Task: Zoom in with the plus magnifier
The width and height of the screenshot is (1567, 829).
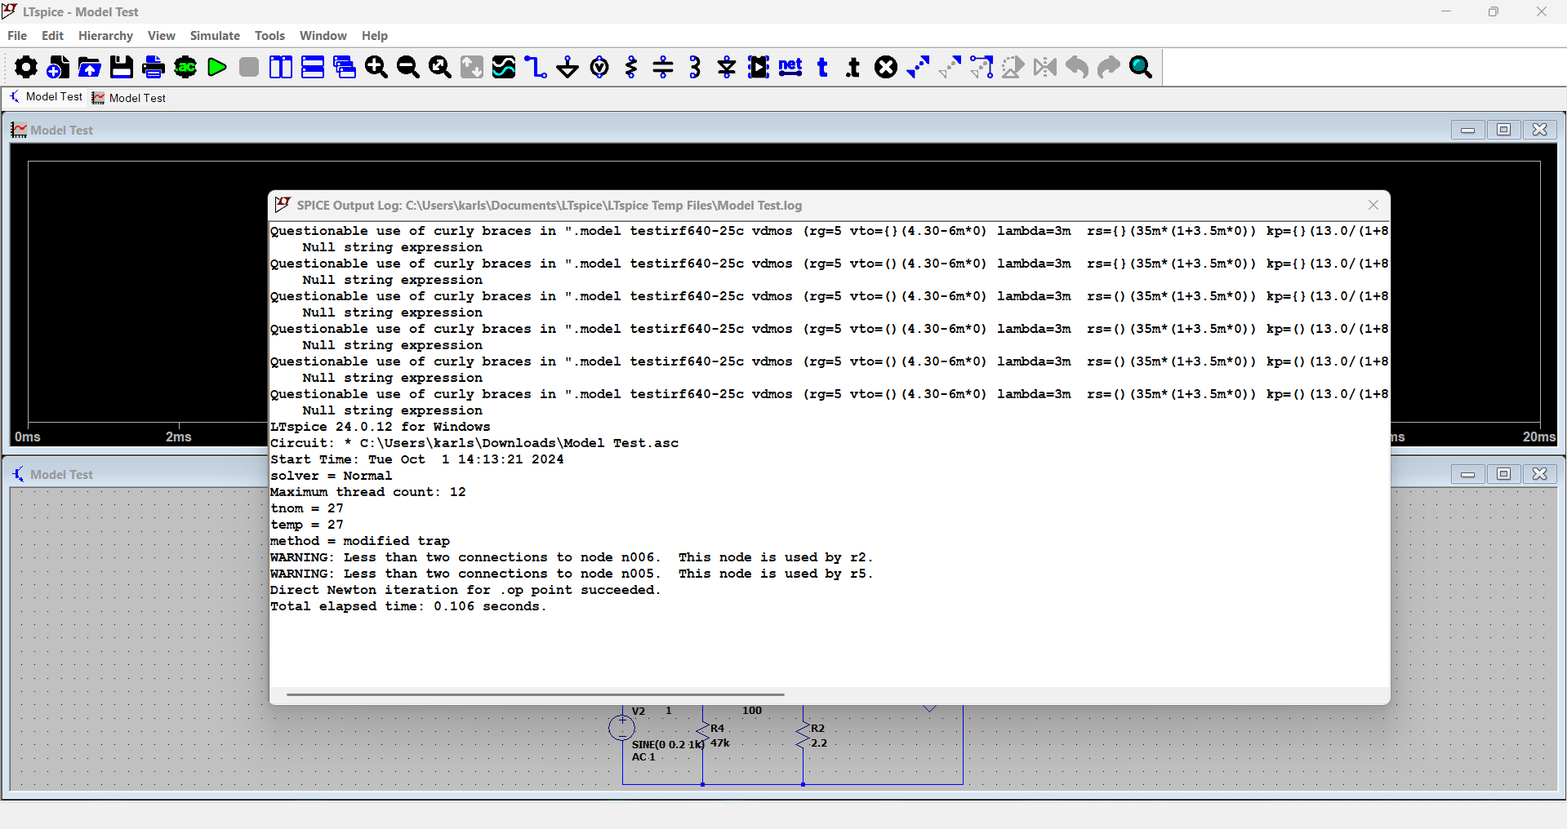Action: pyautogui.click(x=376, y=67)
